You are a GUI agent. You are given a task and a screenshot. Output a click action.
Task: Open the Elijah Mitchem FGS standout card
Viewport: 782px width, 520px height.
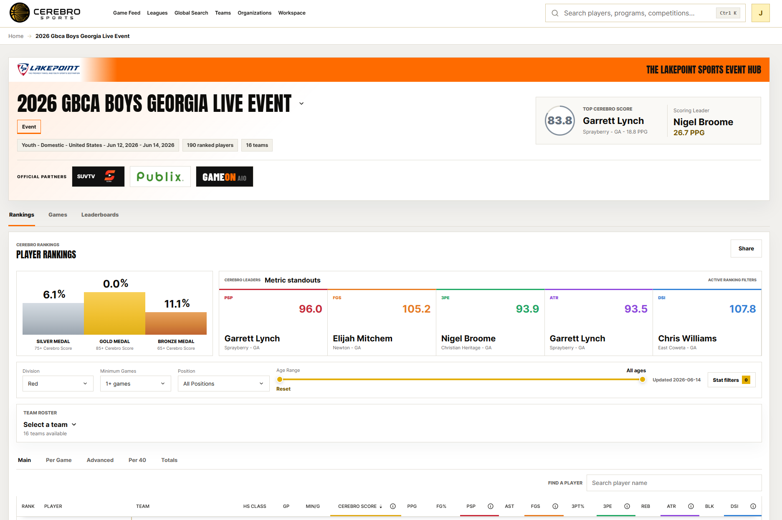point(382,323)
